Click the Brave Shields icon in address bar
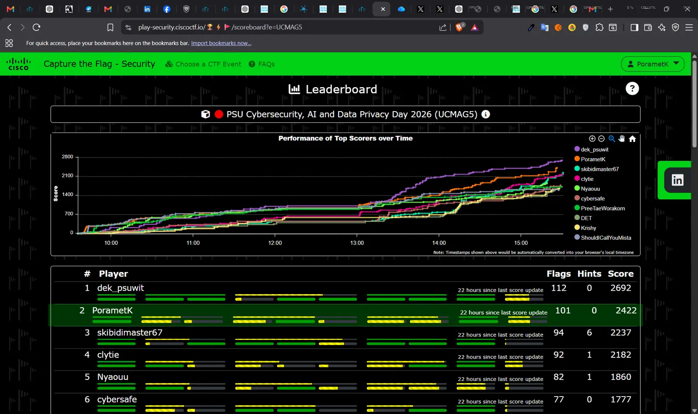698x414 pixels. pos(459,27)
